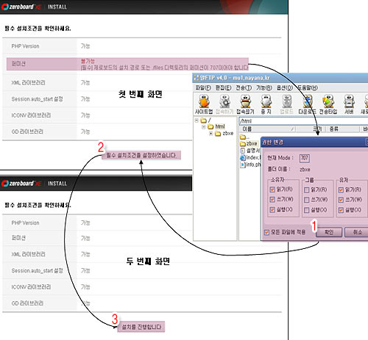Select the zbxe folder in file list

click(x=249, y=143)
